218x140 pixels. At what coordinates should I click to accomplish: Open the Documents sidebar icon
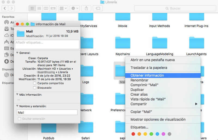click(7, 55)
